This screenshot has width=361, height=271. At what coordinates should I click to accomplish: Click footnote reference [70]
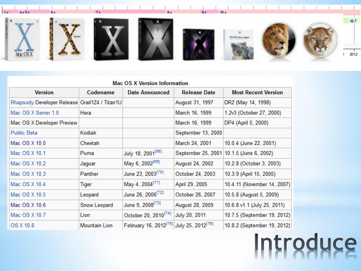pos(160,172)
